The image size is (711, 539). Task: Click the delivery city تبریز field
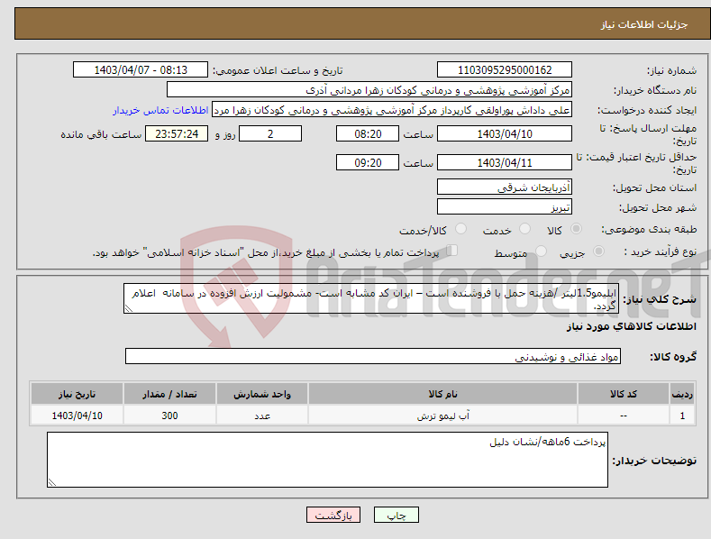(x=505, y=207)
